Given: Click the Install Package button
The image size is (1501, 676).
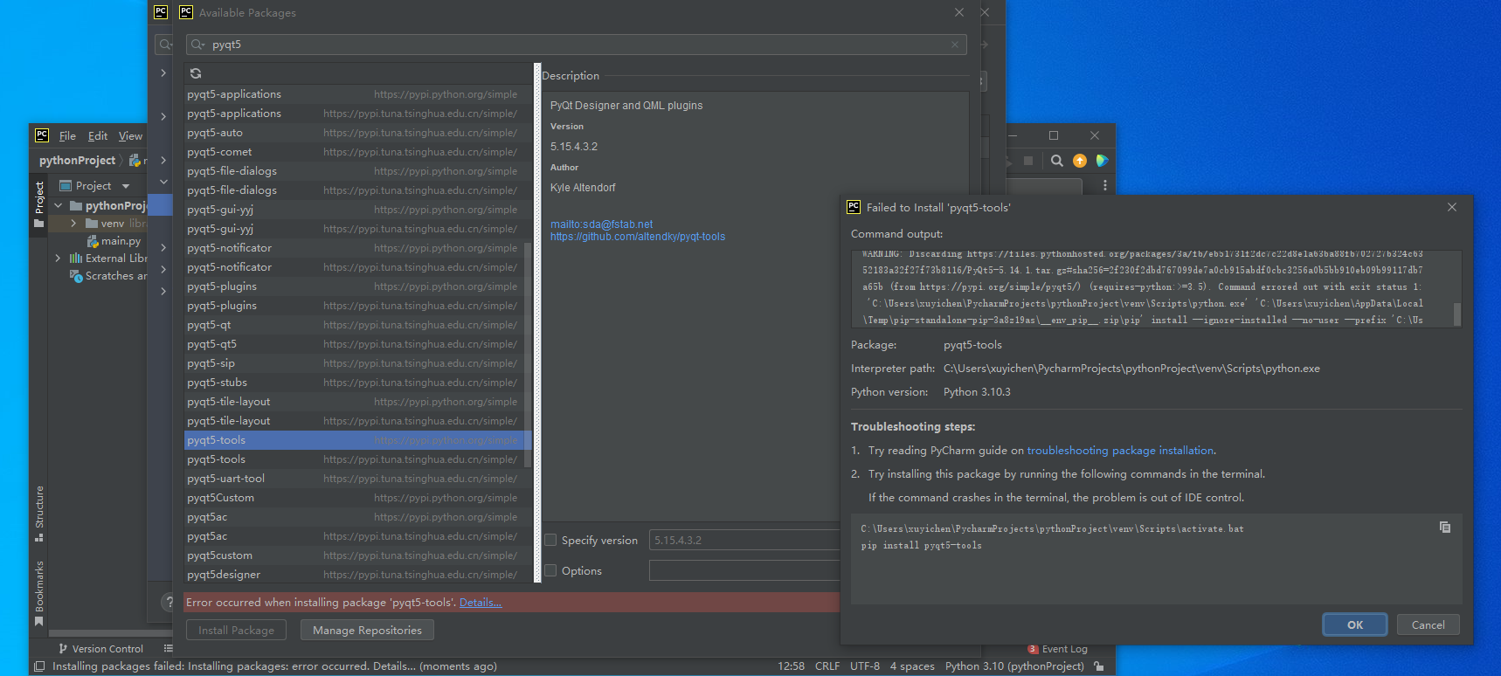Looking at the screenshot, I should (x=236, y=630).
